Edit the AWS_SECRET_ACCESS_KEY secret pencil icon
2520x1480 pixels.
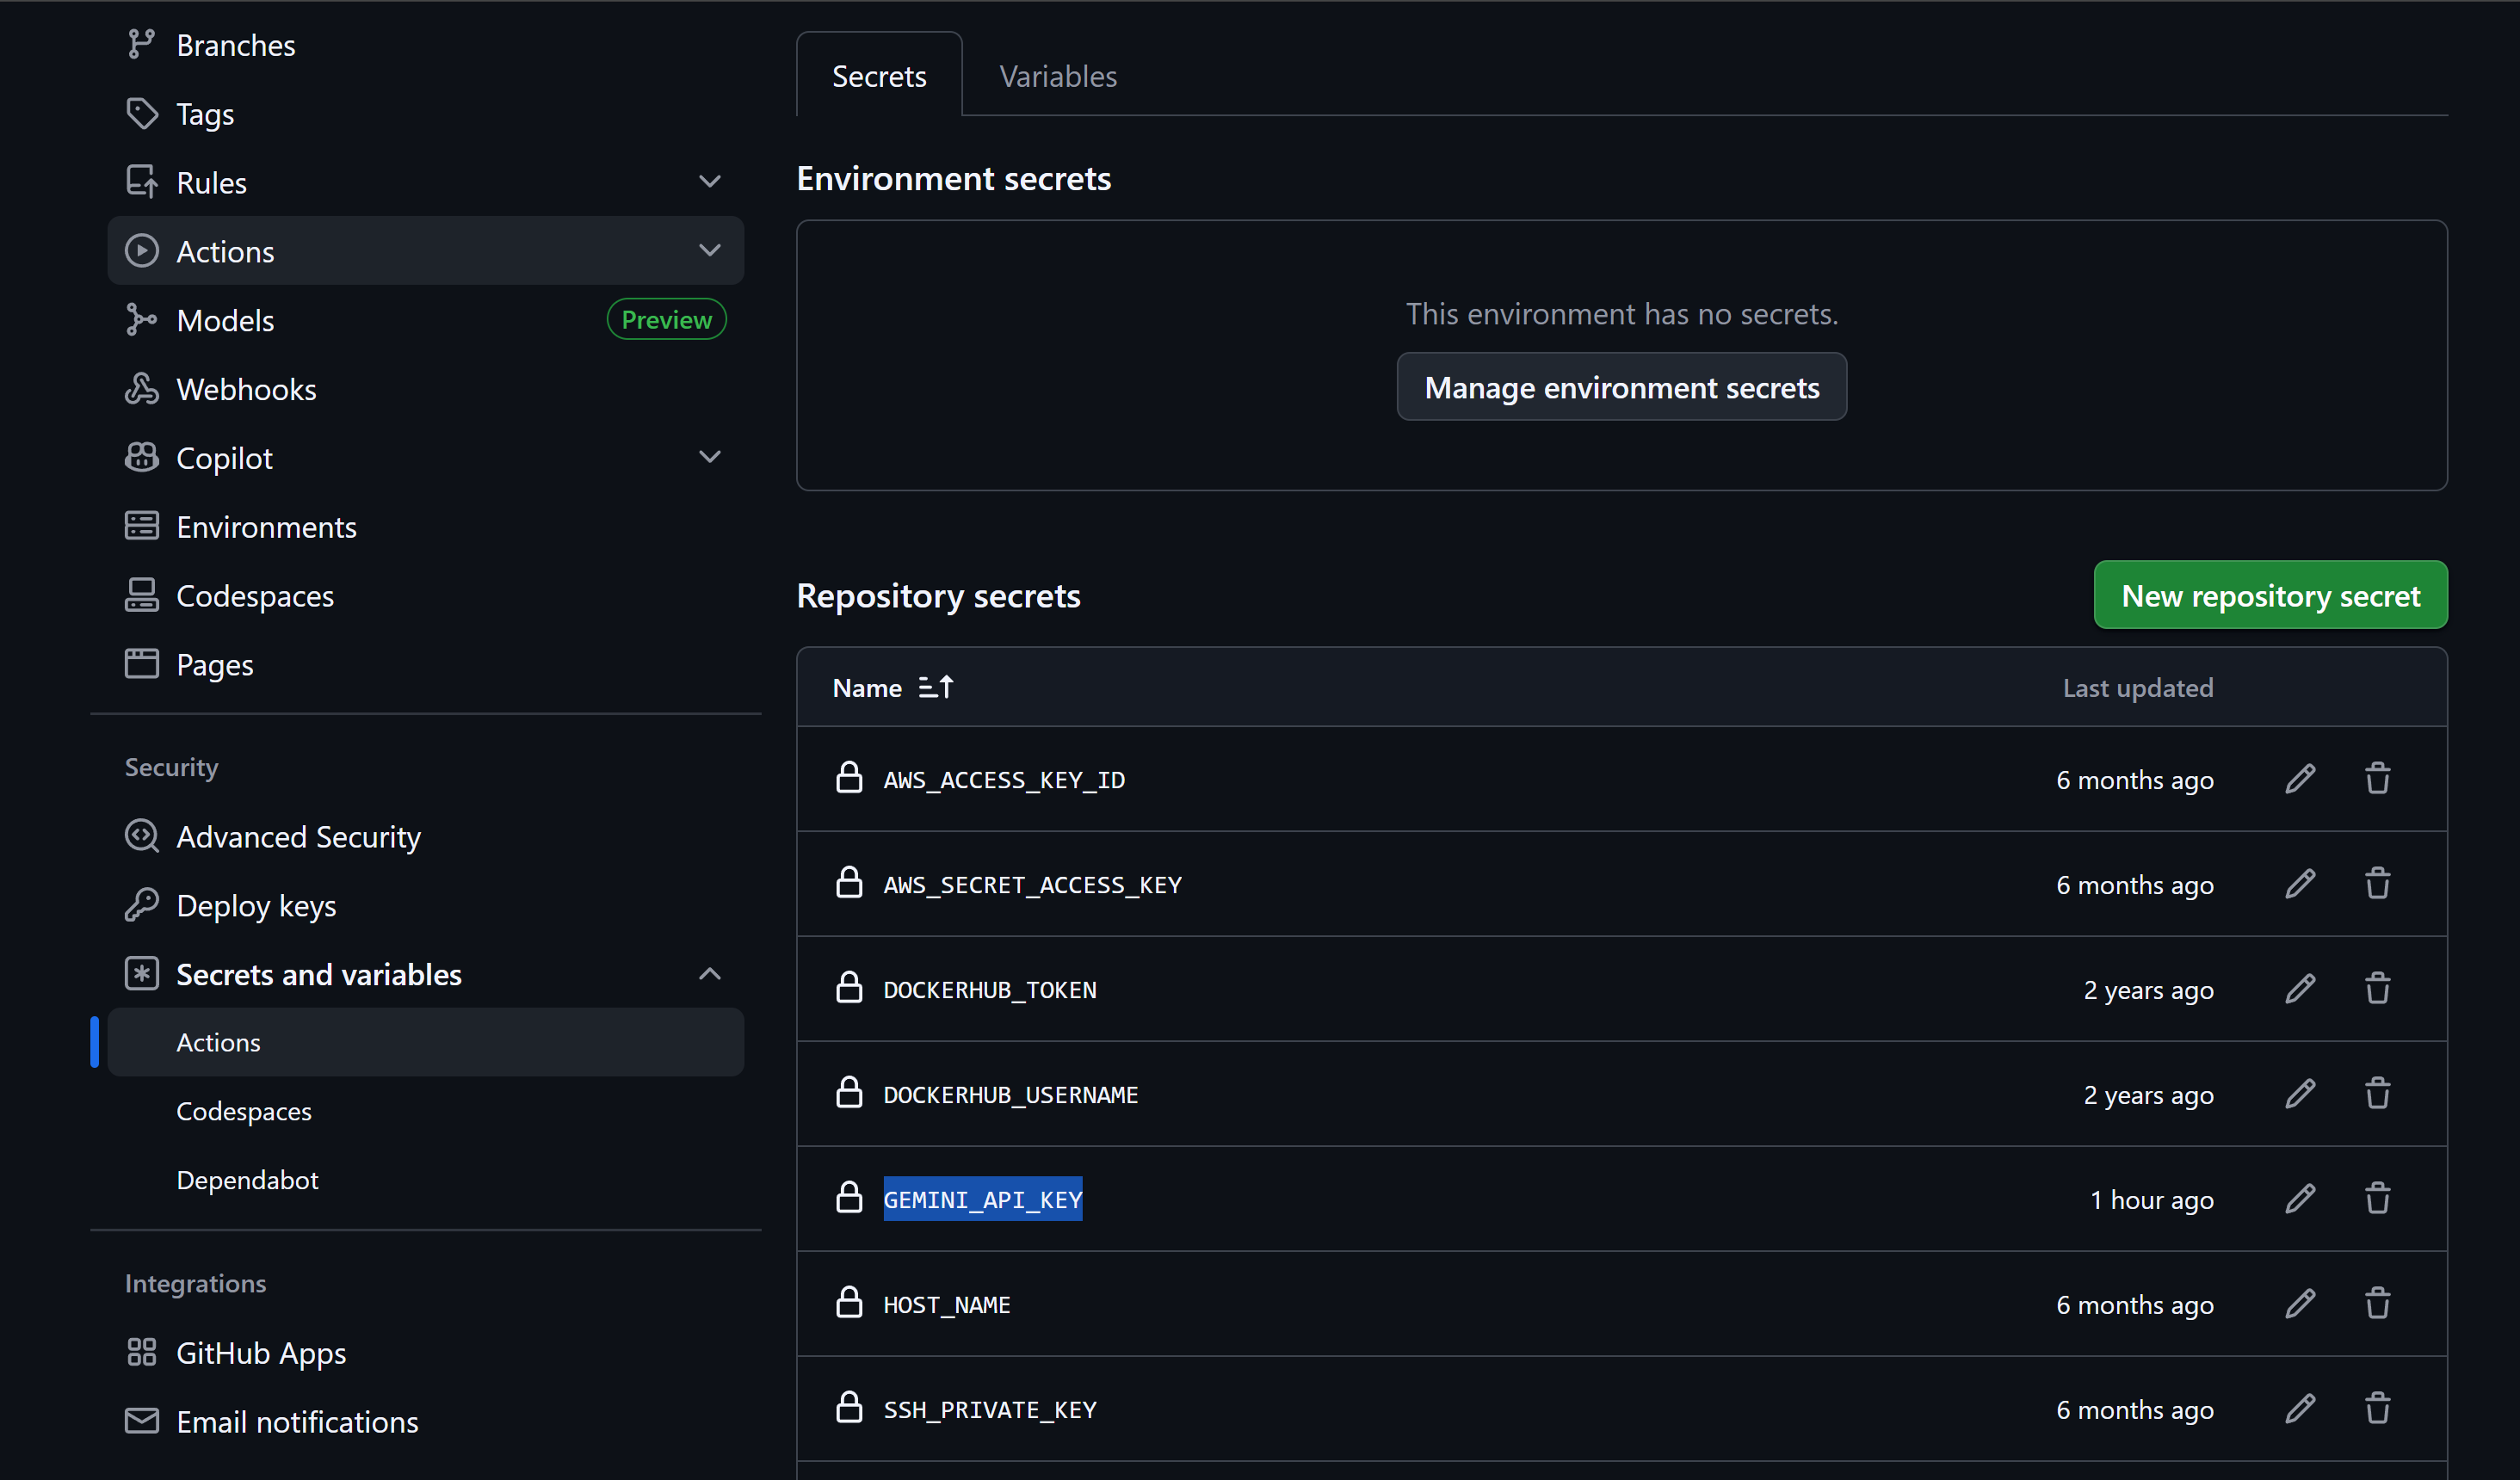(2300, 884)
